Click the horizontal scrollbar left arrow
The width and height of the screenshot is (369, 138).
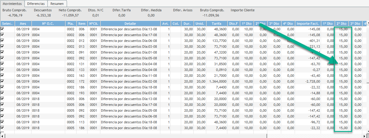click(2, 136)
